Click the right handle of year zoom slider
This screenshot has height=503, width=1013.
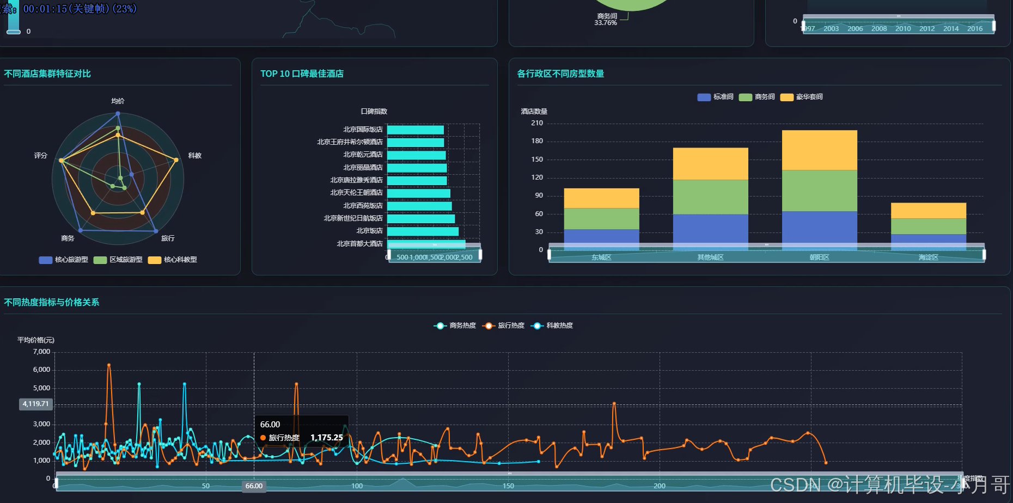pos(994,26)
